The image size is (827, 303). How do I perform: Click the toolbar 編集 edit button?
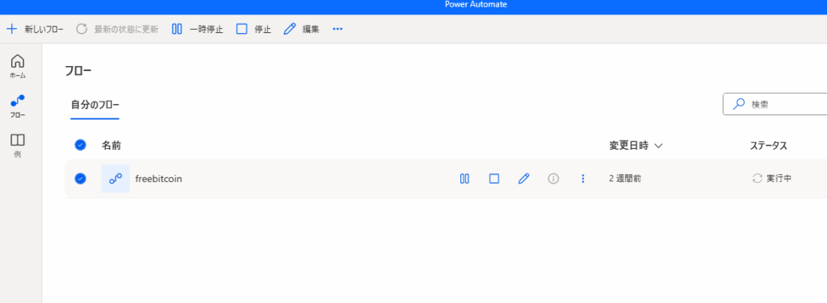pyautogui.click(x=301, y=29)
